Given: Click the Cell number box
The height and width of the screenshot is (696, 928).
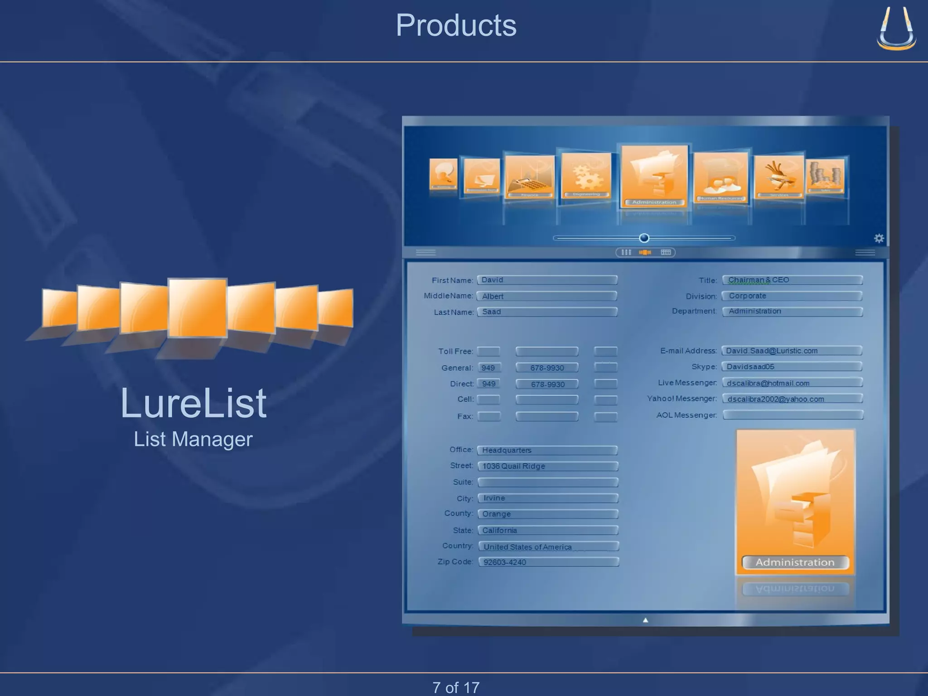Looking at the screenshot, I should click(547, 400).
